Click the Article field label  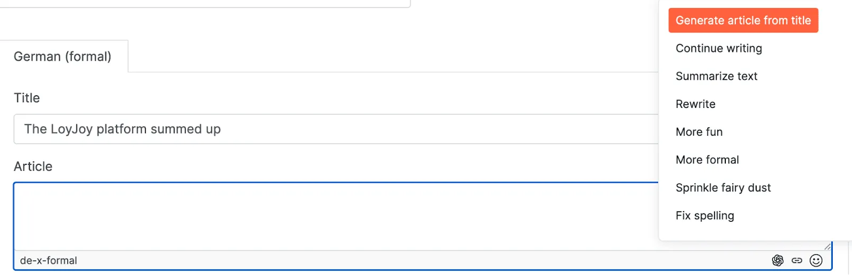tap(33, 166)
